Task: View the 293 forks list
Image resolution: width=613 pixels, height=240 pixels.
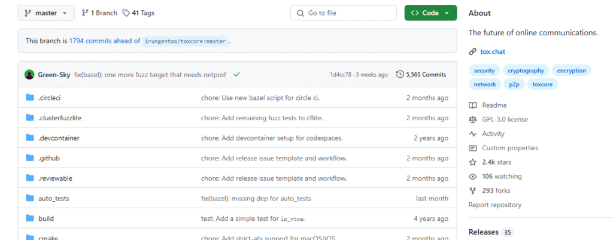Action: (496, 191)
